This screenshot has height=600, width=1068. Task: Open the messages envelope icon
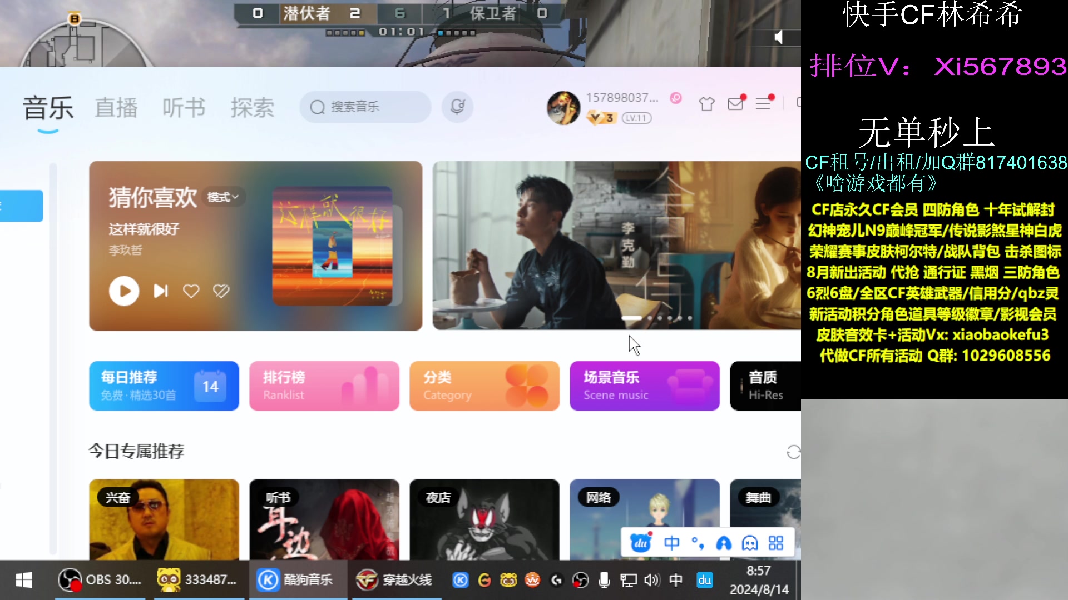tap(735, 104)
